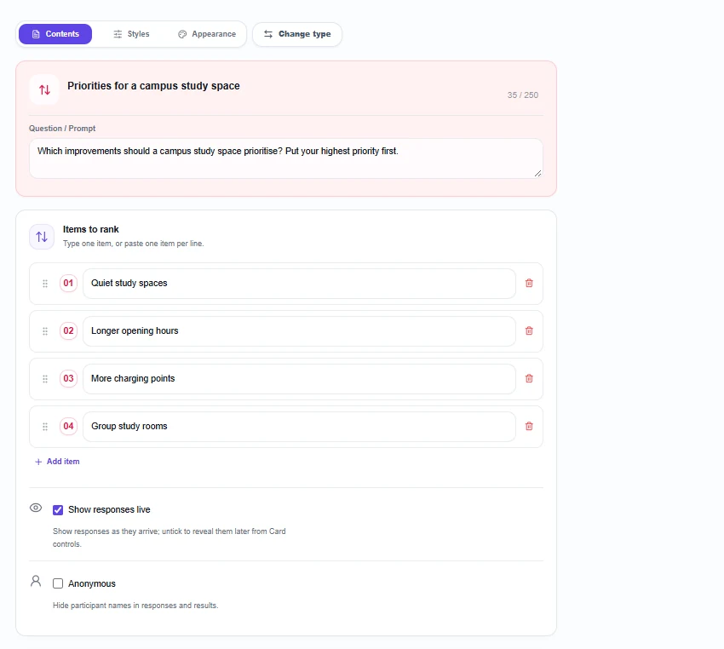Image resolution: width=724 pixels, height=649 pixels.
Task: Click the 03 number badge
Action: [68, 378]
